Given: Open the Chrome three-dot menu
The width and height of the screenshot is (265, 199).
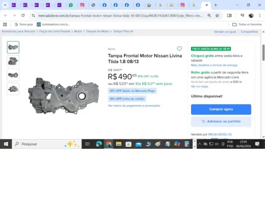Looking at the screenshot, I should pos(260,16).
